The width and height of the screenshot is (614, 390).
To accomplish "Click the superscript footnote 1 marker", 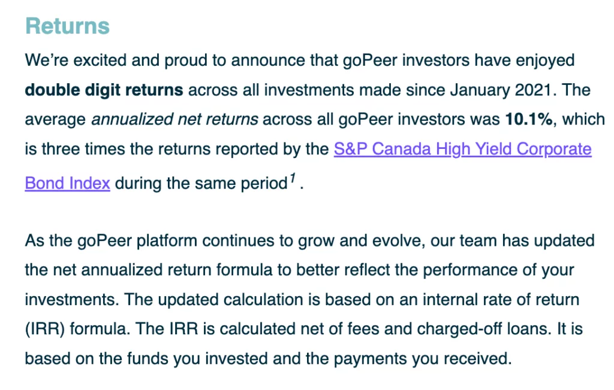I will click(x=292, y=179).
